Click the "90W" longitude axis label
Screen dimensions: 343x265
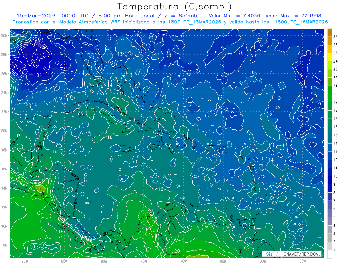click(25, 261)
